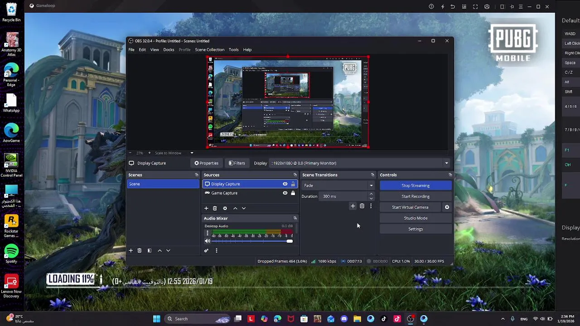
Task: Open Spotify desktop shortcut
Action: tap(11, 253)
